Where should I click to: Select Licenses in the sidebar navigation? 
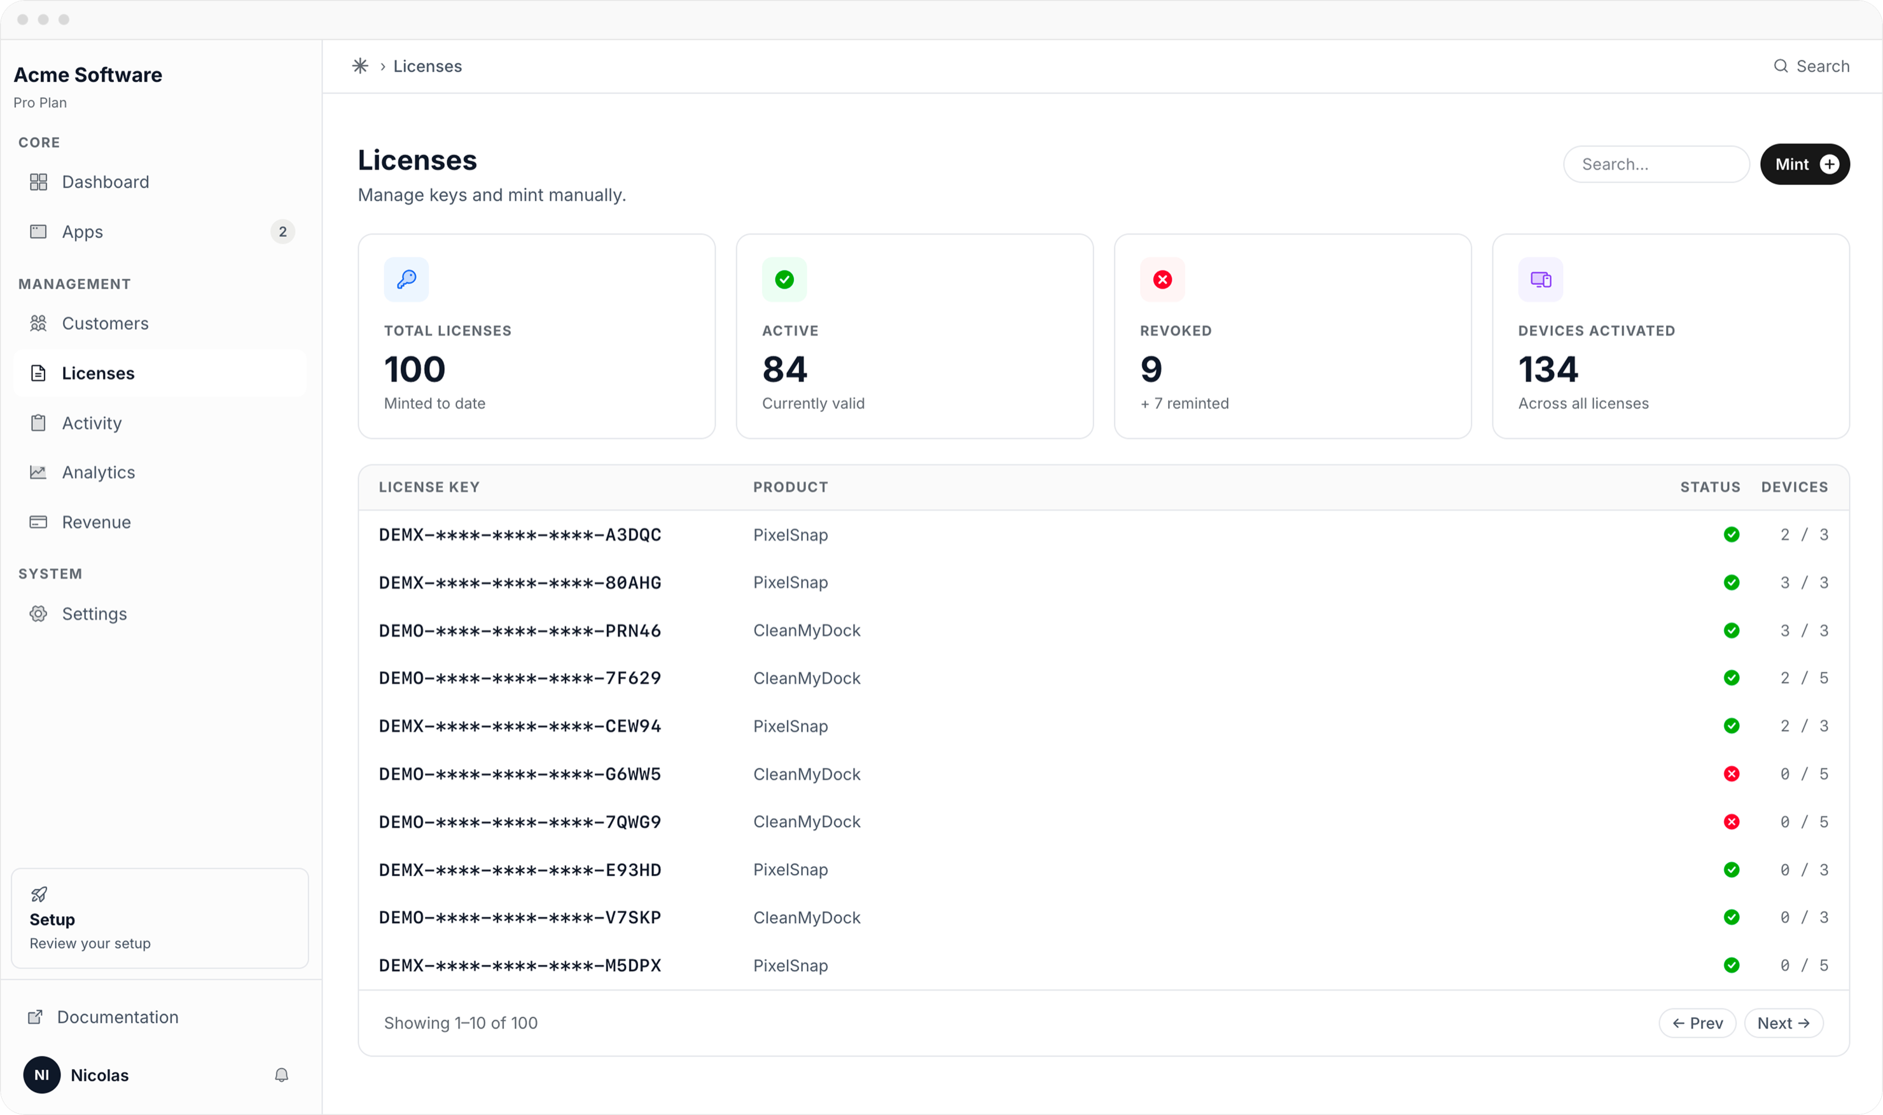tap(99, 373)
